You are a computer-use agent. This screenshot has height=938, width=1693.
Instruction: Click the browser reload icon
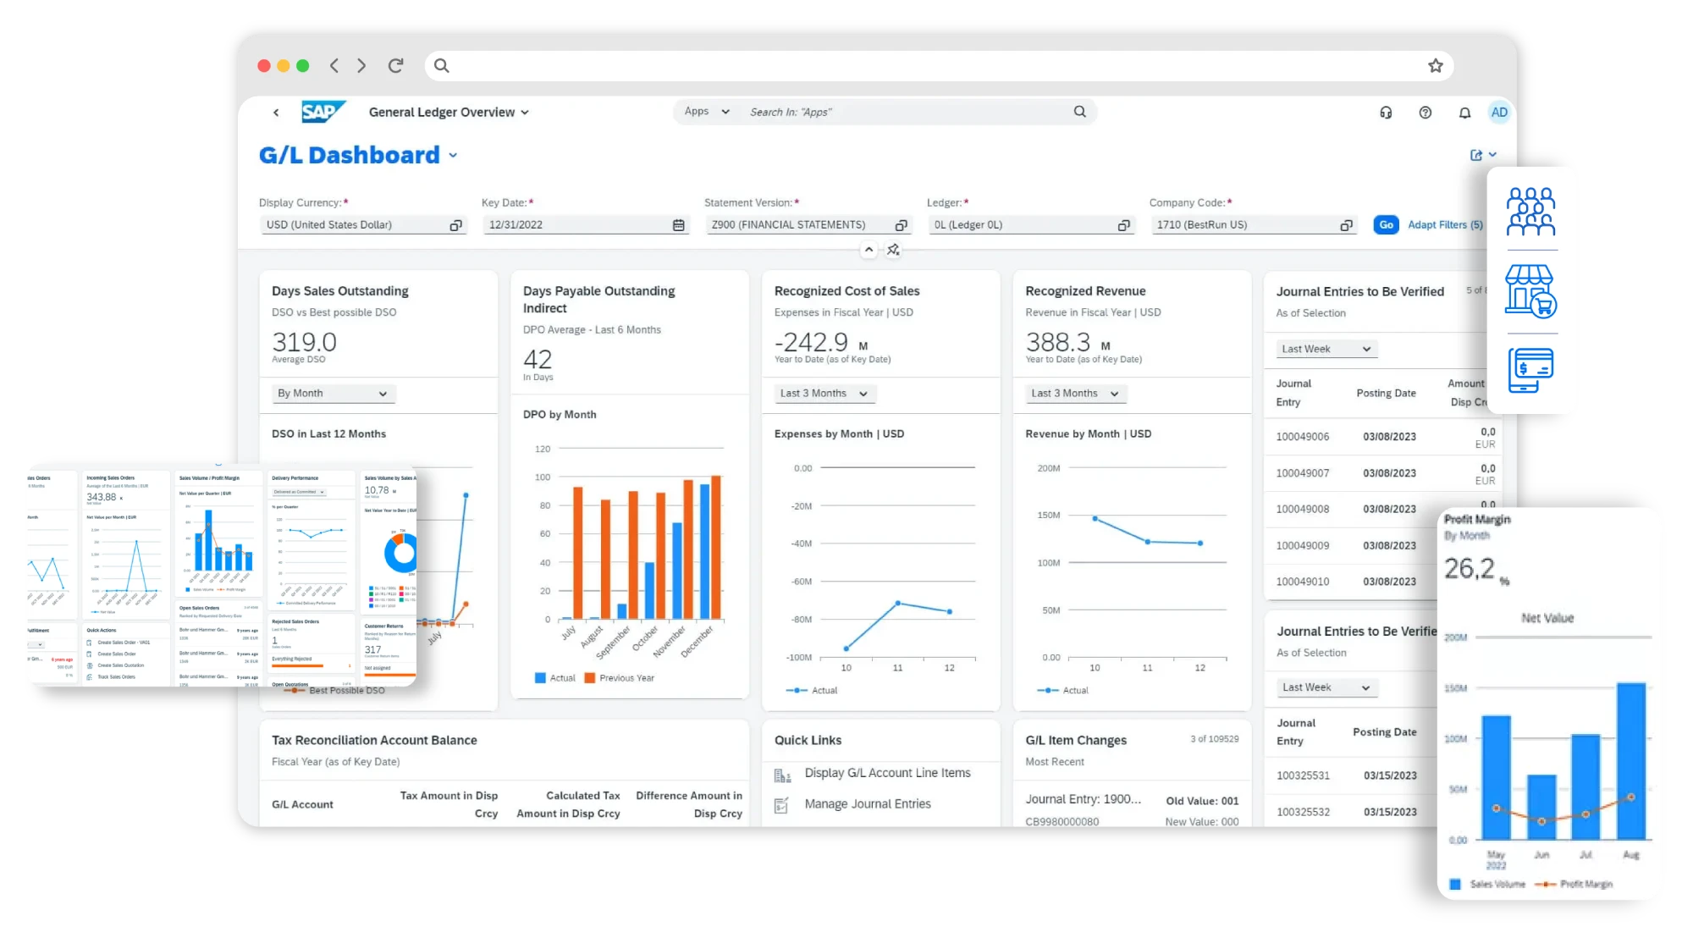[x=395, y=65]
